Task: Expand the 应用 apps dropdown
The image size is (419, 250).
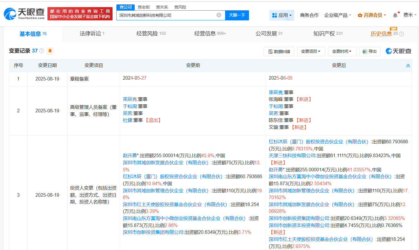Action: click(x=282, y=15)
